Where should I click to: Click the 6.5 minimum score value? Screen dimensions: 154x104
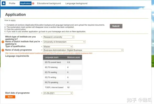(x=69, y=62)
